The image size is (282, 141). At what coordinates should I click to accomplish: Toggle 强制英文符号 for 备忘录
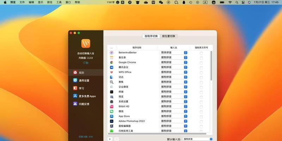click(201, 58)
